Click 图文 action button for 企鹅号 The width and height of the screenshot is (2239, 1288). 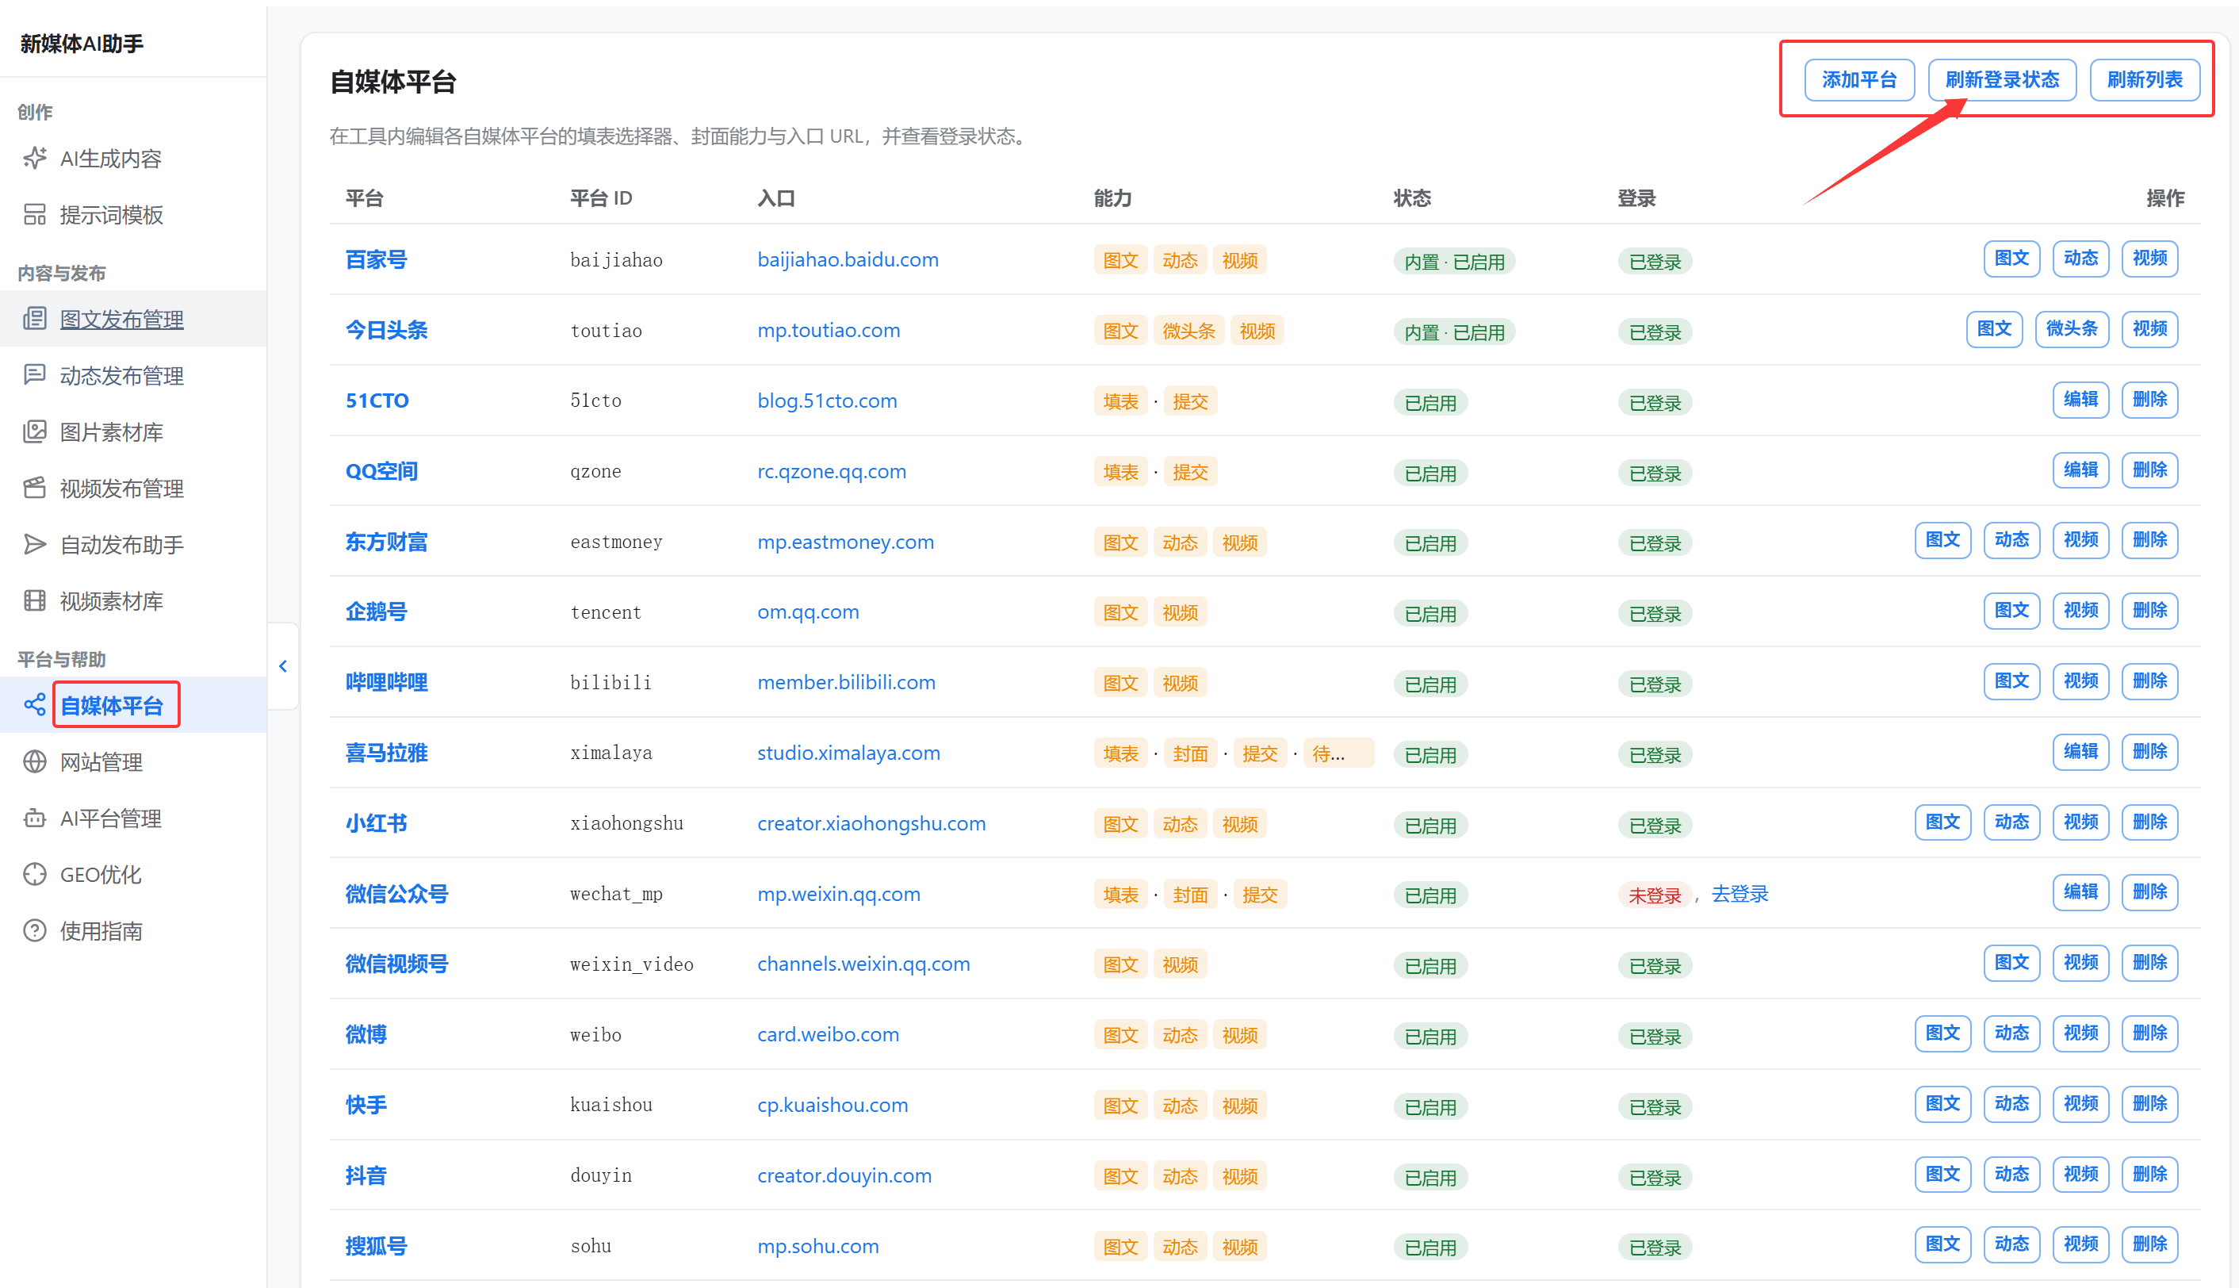pyautogui.click(x=2011, y=611)
